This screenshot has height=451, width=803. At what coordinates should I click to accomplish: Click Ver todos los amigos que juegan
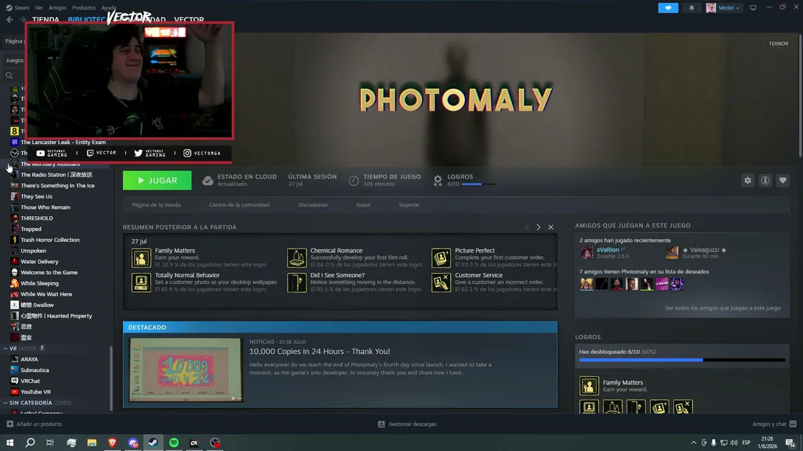[x=723, y=308]
